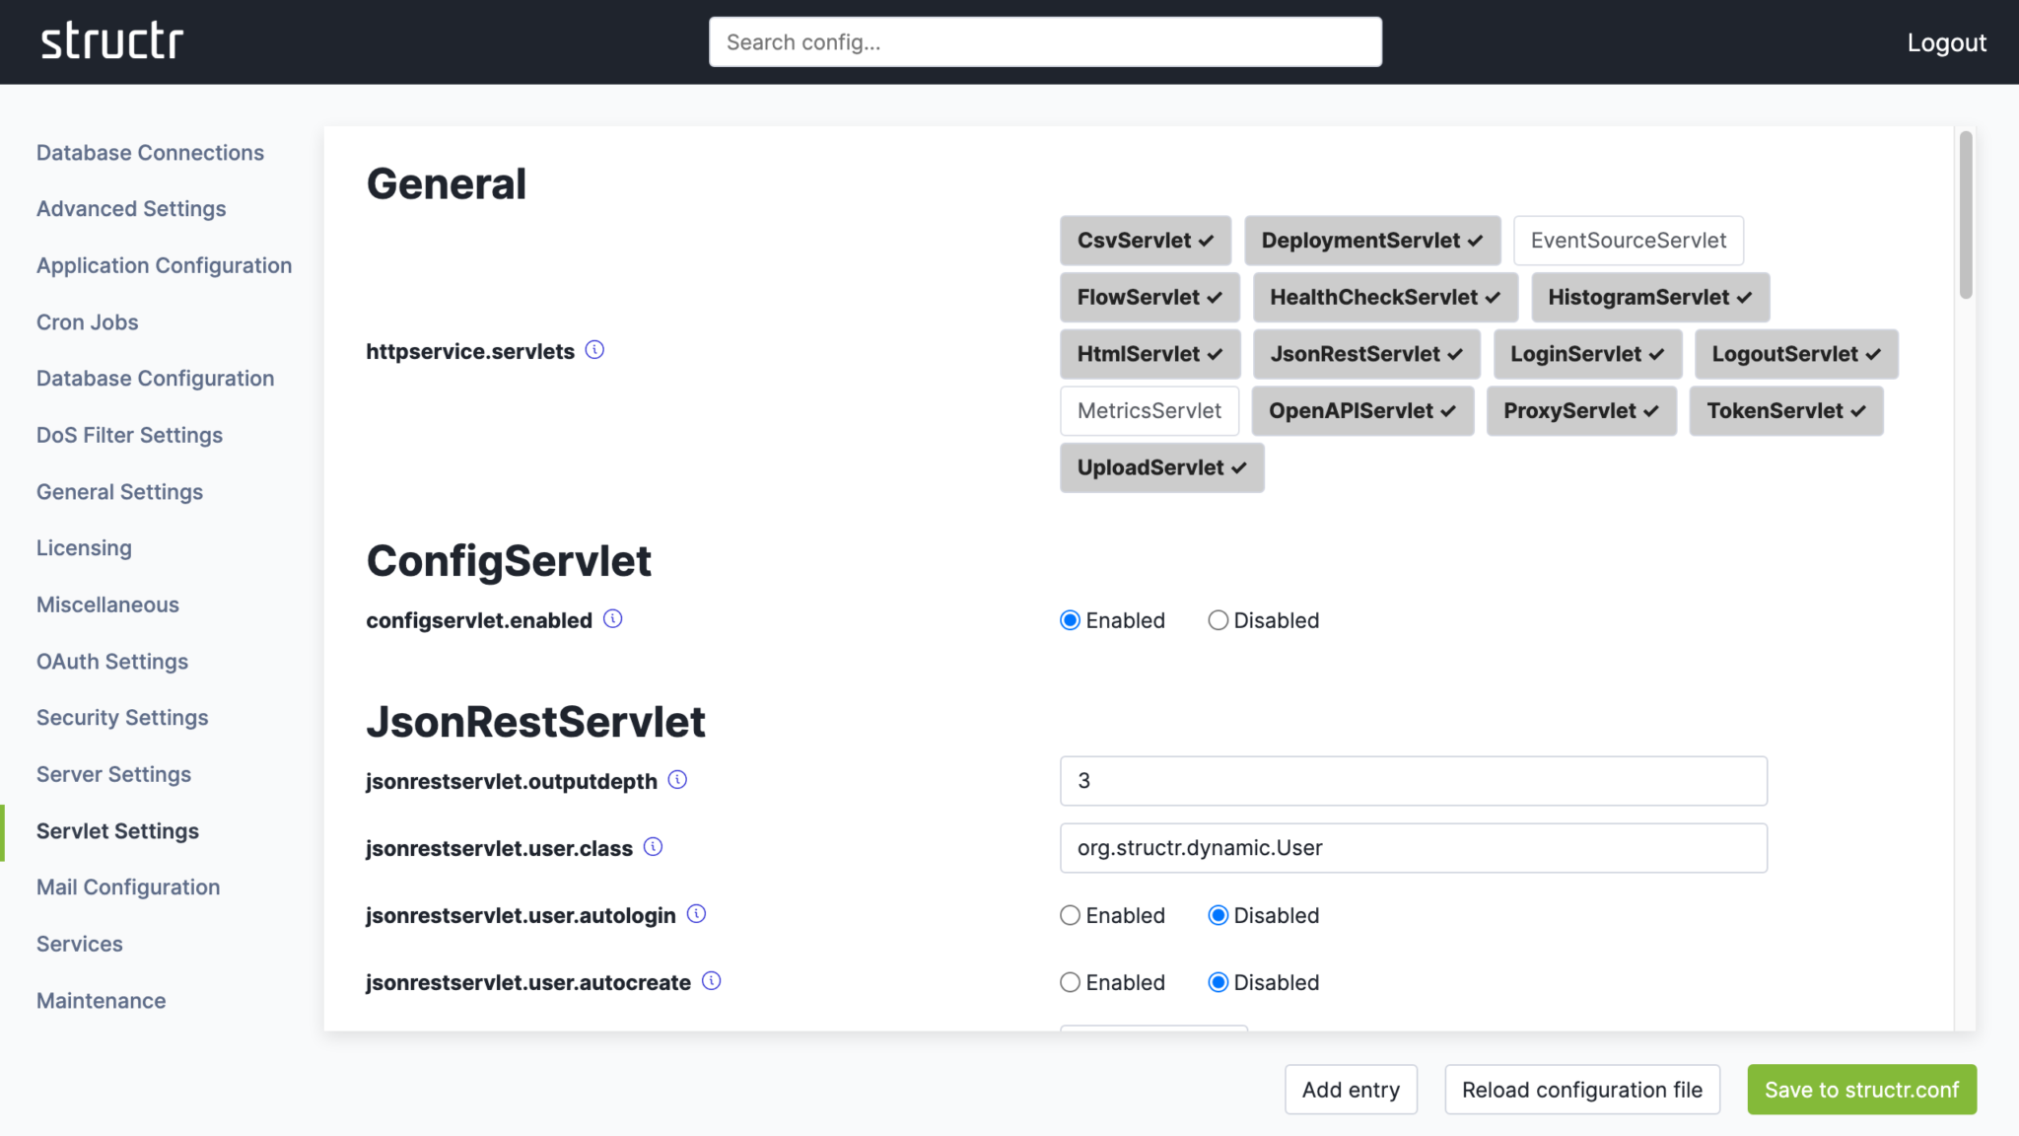Enable the MetricsServlet chip
Image resolution: width=2019 pixels, height=1136 pixels.
tap(1149, 411)
